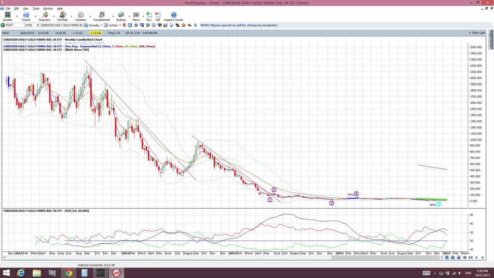Image resolution: width=494 pixels, height=278 pixels.
Task: Expand the Systems dropdown arrow
Action: 89,16
